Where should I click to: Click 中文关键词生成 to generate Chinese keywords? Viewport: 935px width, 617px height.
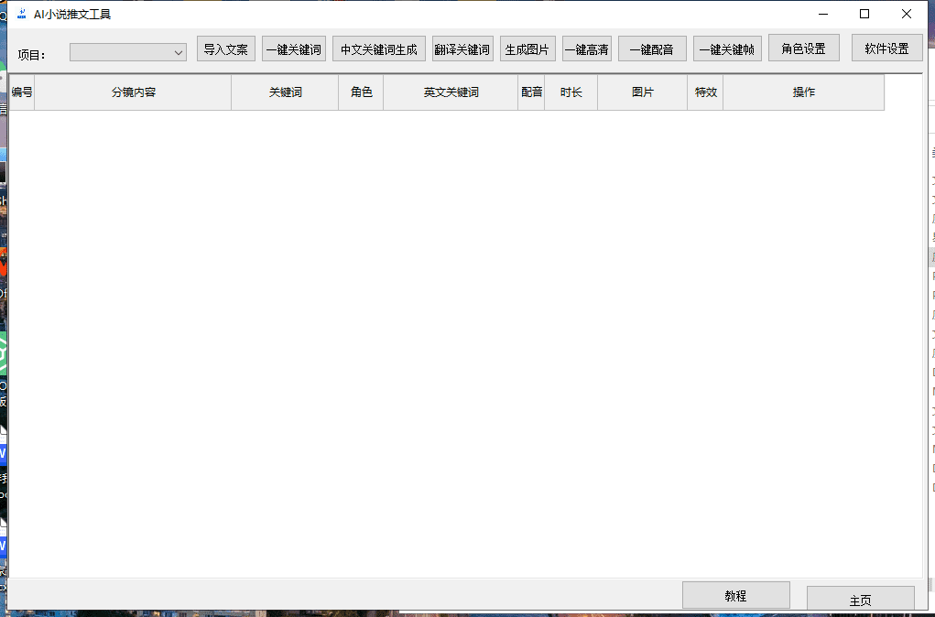[378, 49]
